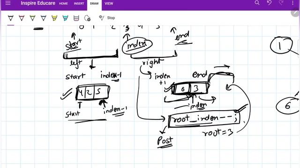
Task: Redo the last undone action
Action: point(281,3)
